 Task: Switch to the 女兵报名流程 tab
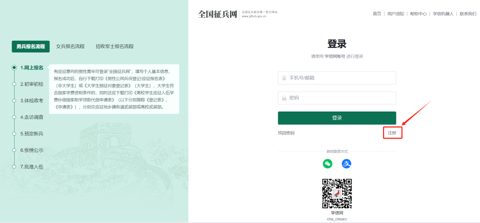pos(70,46)
